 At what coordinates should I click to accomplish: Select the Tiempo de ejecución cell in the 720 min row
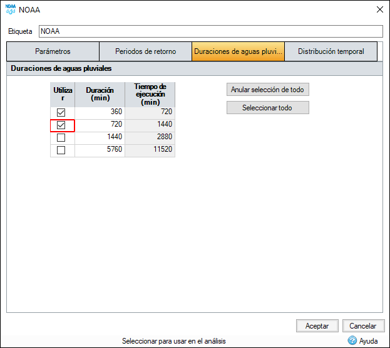click(150, 125)
